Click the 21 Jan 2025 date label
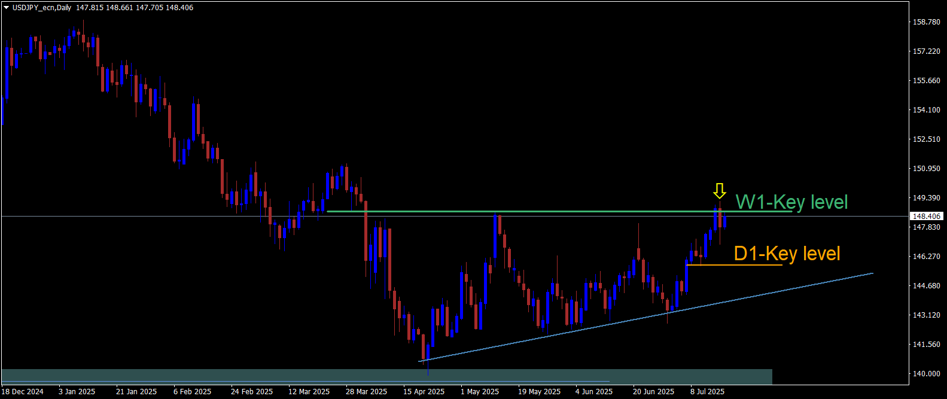Image resolution: width=947 pixels, height=399 pixels. (x=136, y=392)
